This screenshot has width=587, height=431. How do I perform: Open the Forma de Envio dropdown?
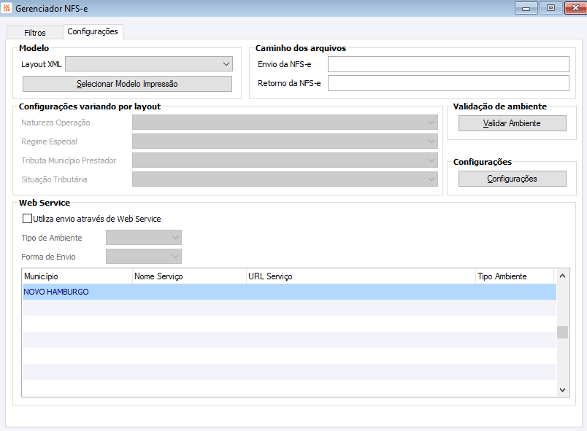click(x=144, y=257)
